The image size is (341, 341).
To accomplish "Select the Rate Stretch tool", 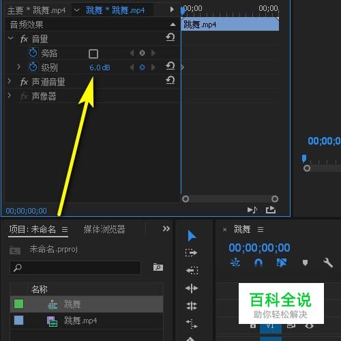I will [x=192, y=323].
